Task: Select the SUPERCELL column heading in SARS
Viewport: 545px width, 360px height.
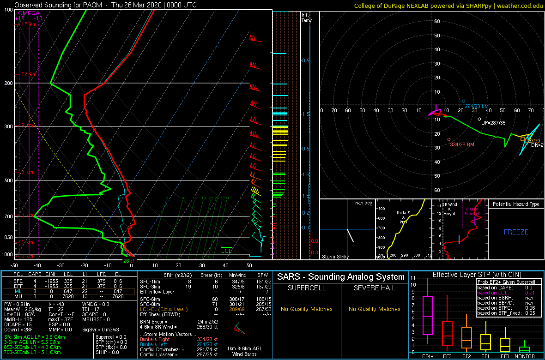Action: [306, 288]
